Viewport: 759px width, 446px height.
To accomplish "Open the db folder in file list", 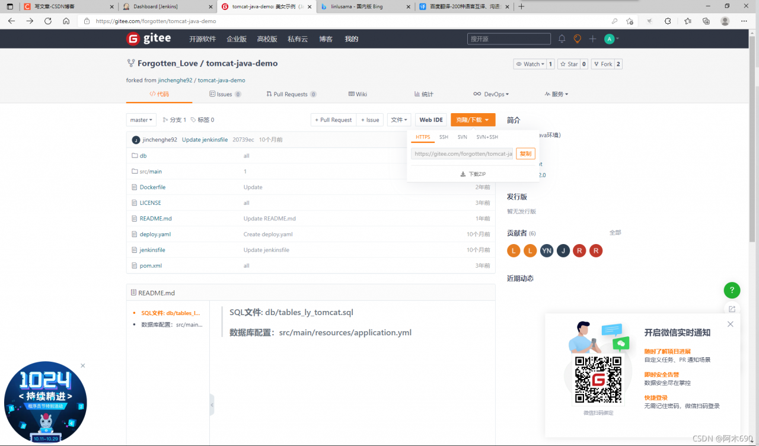I will [x=143, y=155].
